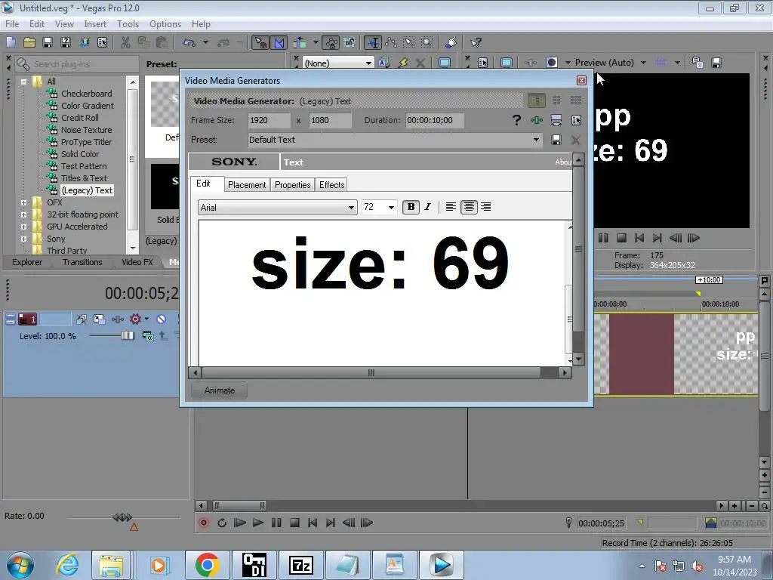Toggle Italic text formatting
773x580 pixels.
coord(427,207)
